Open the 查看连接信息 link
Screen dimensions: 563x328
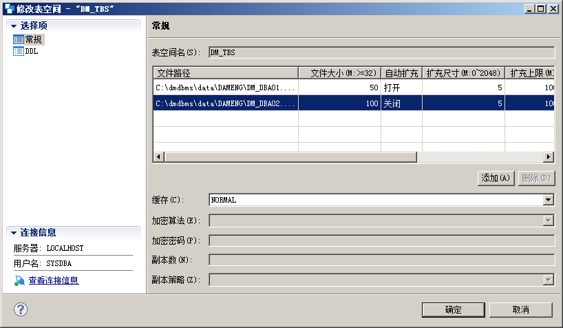(54, 280)
